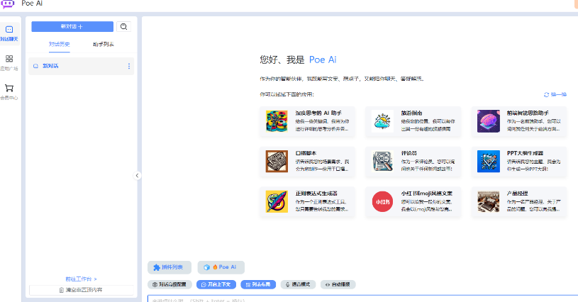The height and width of the screenshot is (302, 578).
Task: Follow the 前往工作台 link
Action: 81,279
